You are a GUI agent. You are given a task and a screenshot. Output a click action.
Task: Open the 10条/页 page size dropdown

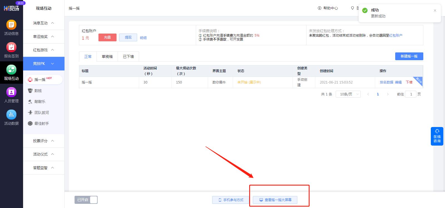pos(348,94)
